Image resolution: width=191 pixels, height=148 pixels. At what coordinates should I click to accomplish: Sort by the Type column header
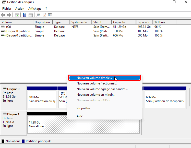tap(61, 22)
